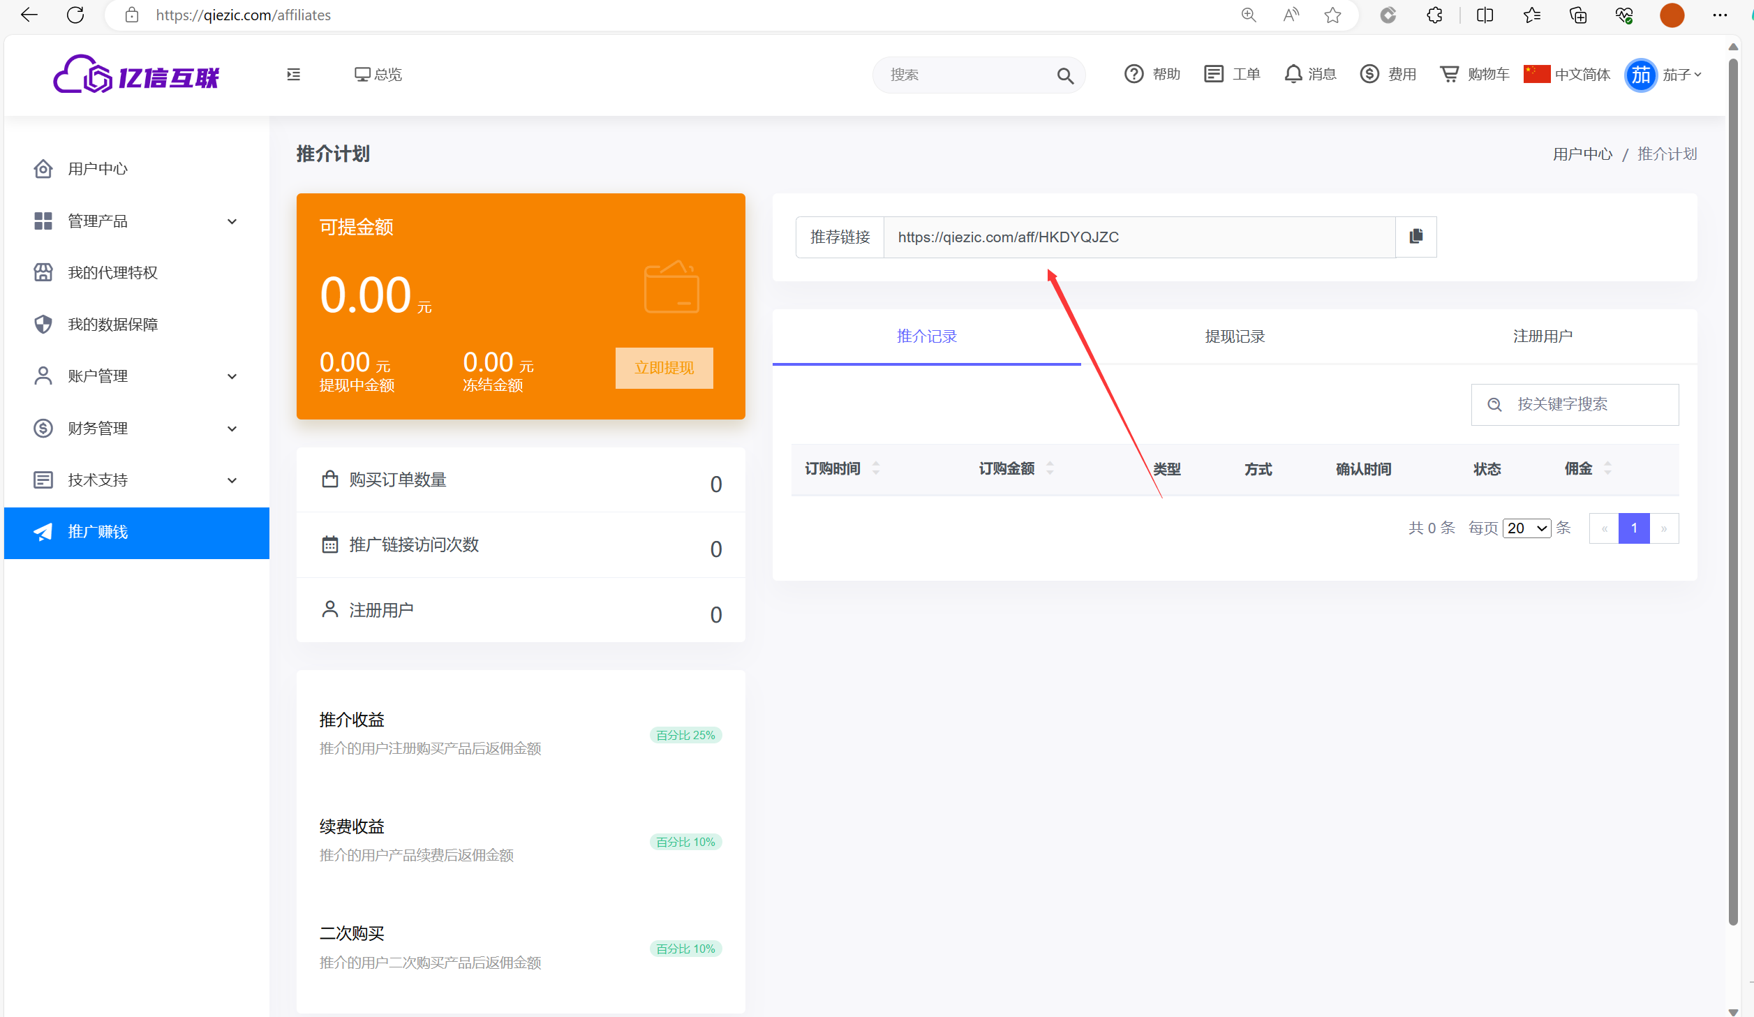
Task: Open help via question mark icon
Action: point(1134,74)
